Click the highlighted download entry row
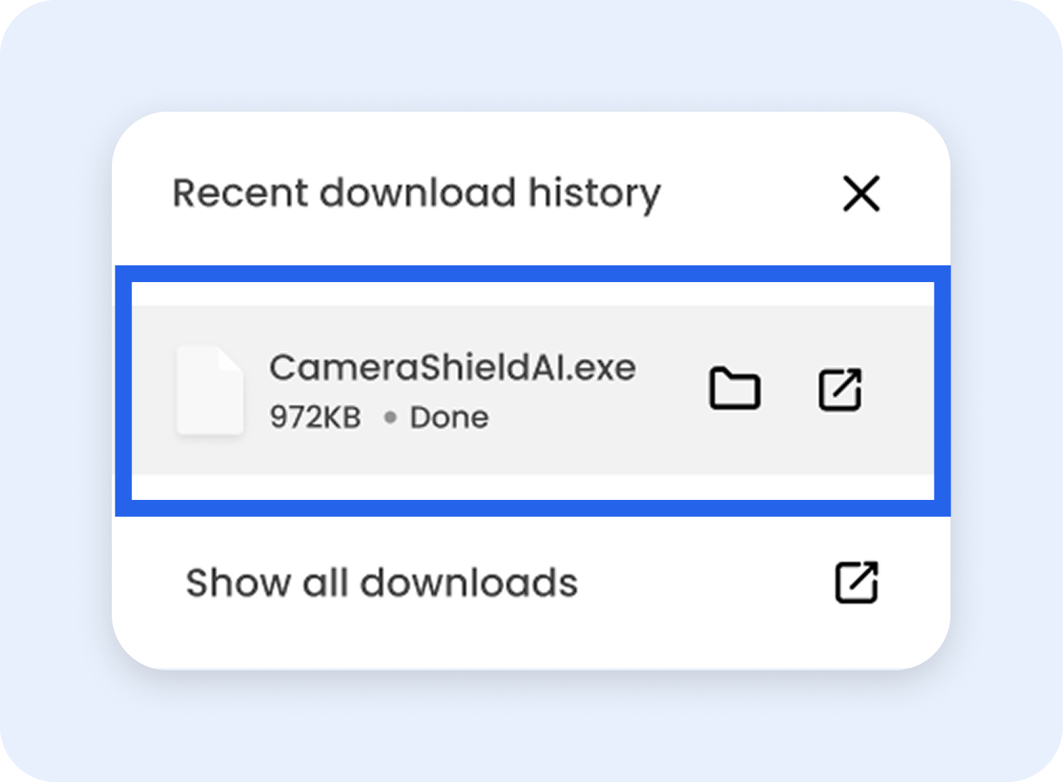The width and height of the screenshot is (1063, 782). pyautogui.click(x=531, y=389)
